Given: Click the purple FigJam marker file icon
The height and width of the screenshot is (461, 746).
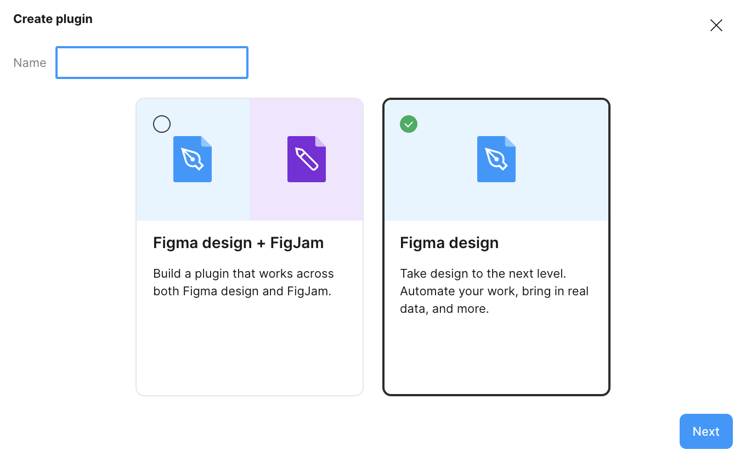Looking at the screenshot, I should 307,159.
